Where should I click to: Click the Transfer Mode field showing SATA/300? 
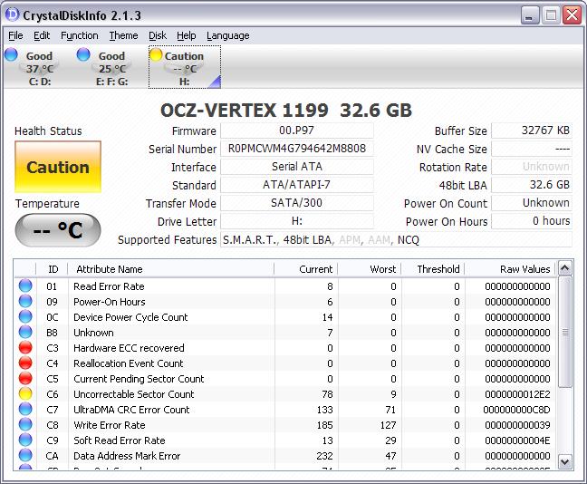[297, 203]
